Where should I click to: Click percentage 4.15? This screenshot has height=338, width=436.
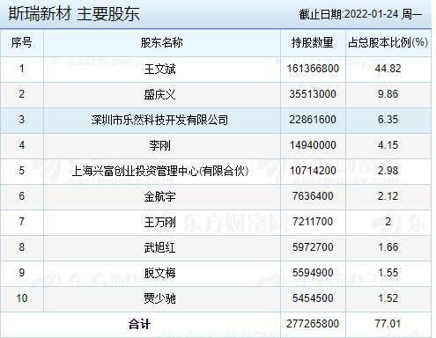click(388, 145)
